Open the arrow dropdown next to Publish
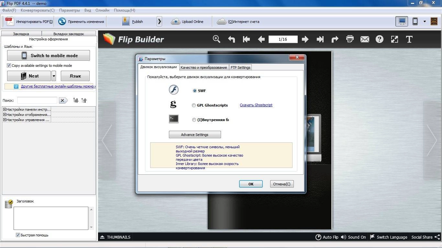 159,22
